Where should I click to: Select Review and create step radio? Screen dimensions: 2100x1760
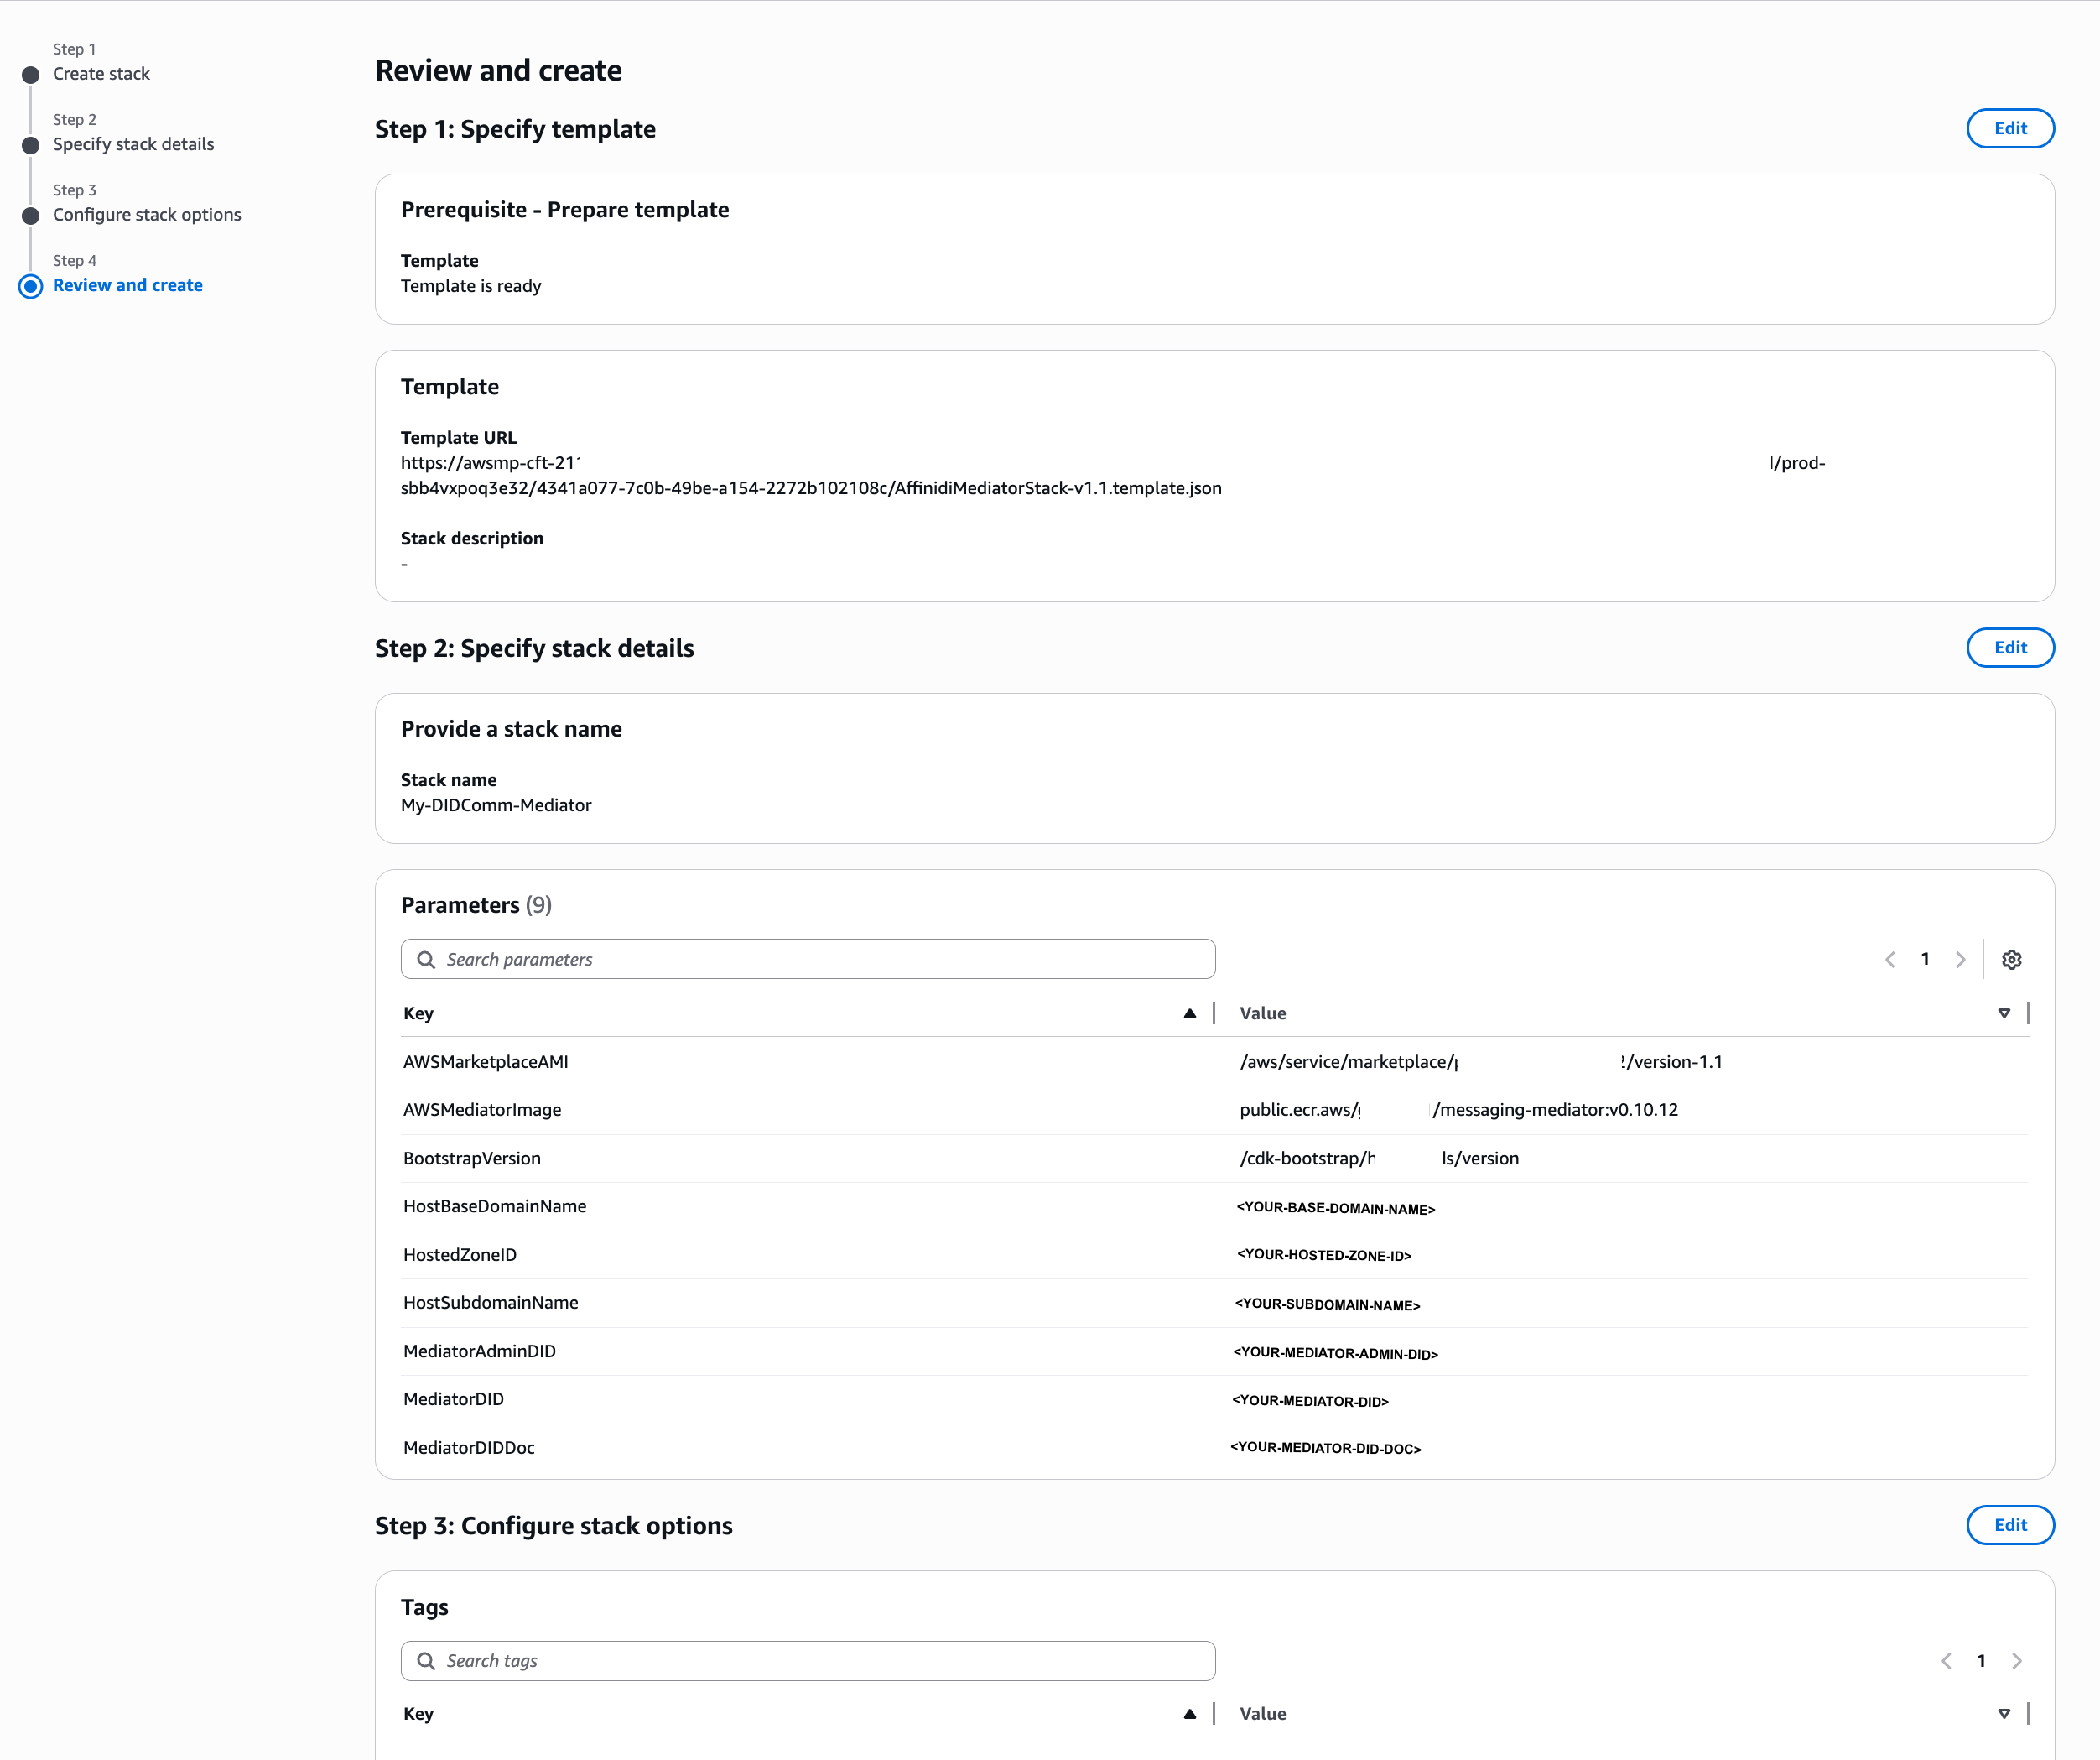click(x=31, y=286)
